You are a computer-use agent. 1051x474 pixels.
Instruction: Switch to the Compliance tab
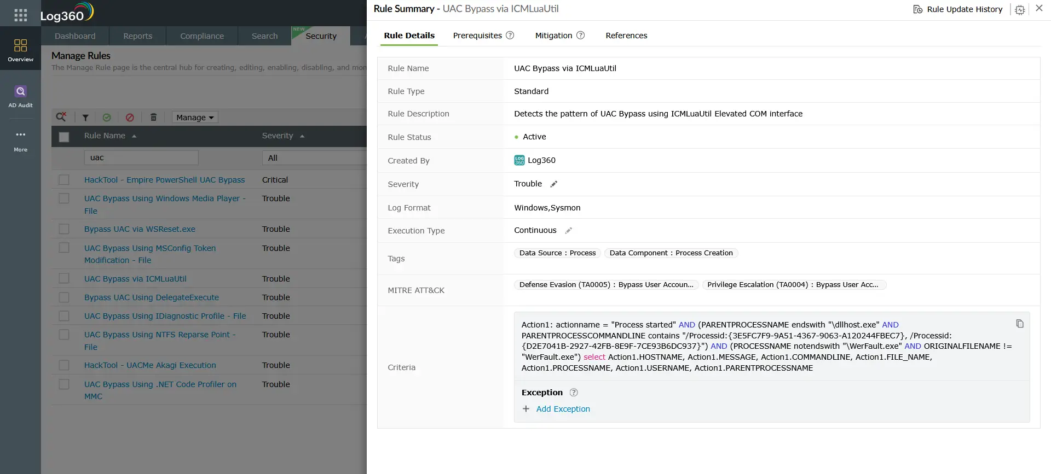(x=202, y=36)
